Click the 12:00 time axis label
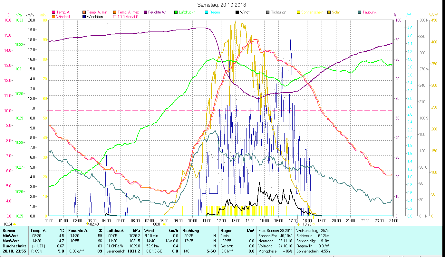Viewport: 445px width, 257px height. tap(221, 220)
